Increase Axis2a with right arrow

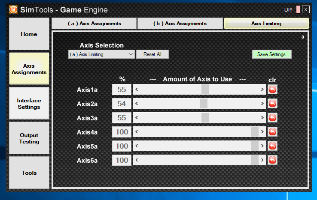262,104
